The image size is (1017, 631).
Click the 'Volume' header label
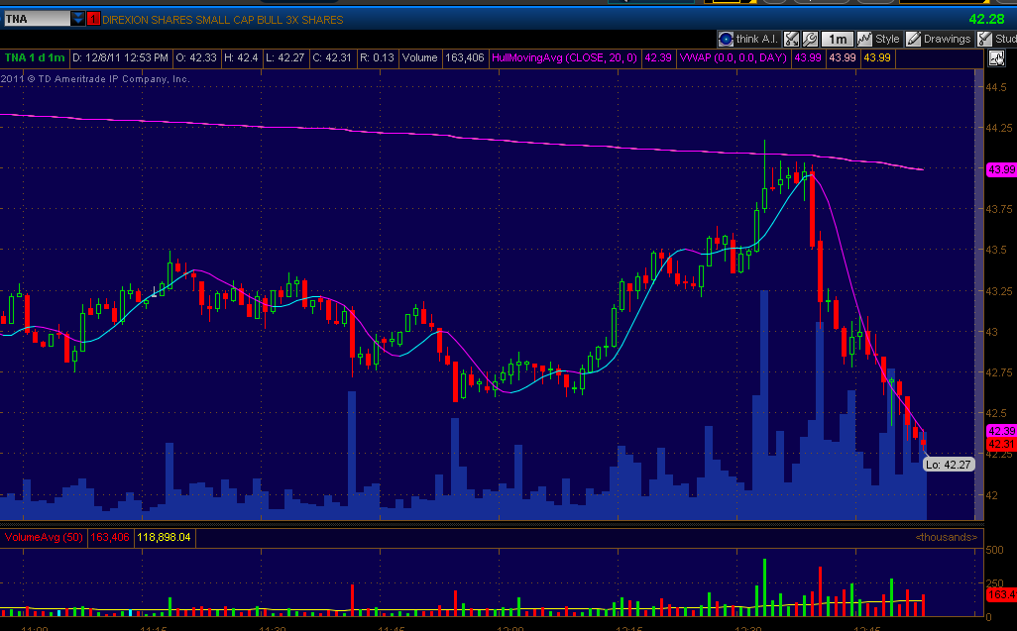pos(419,57)
